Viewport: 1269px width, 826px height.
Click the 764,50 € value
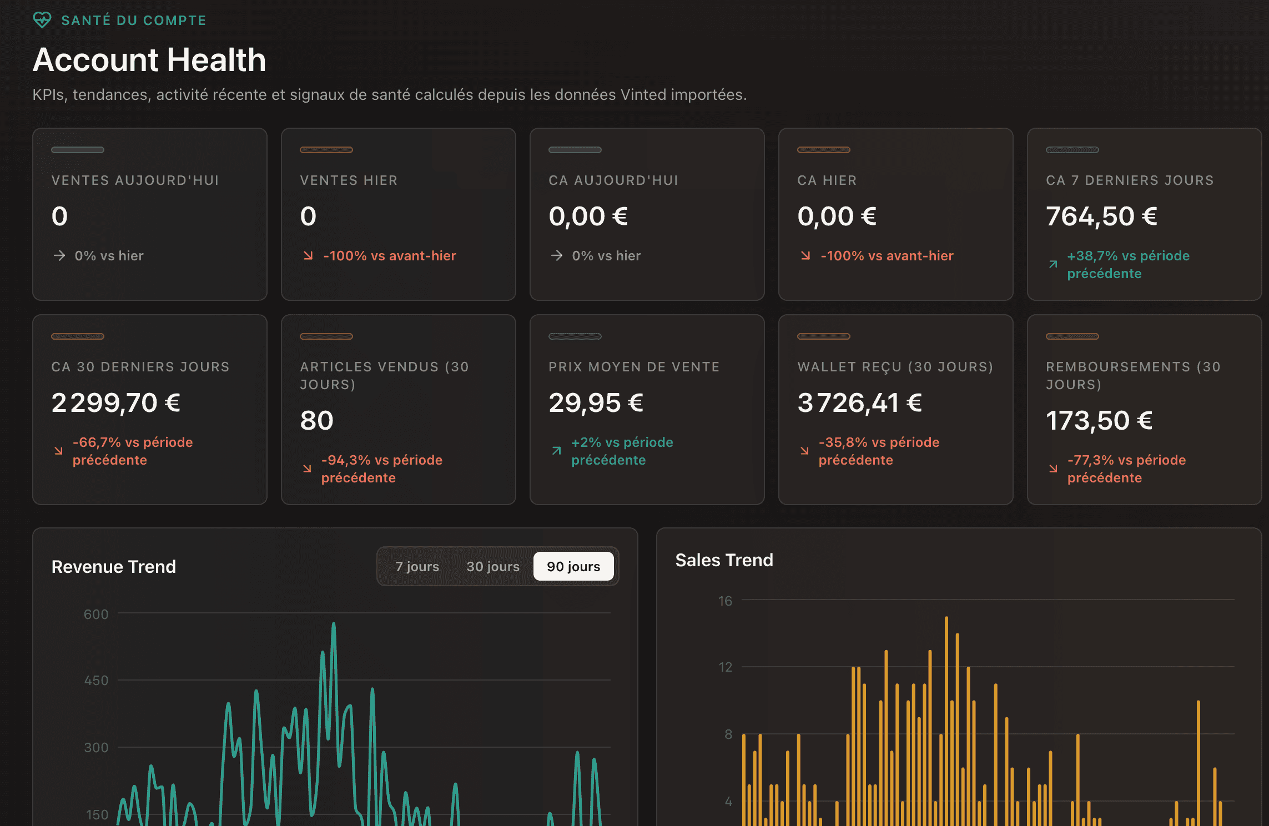[x=1101, y=216]
